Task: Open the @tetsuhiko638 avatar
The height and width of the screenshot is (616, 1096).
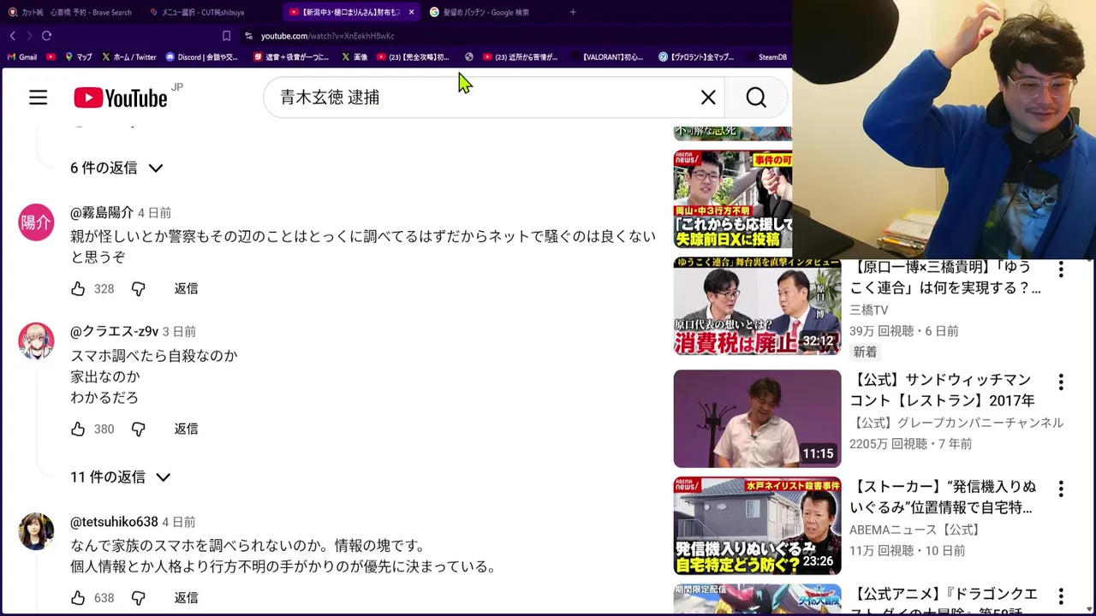Action: (x=36, y=531)
